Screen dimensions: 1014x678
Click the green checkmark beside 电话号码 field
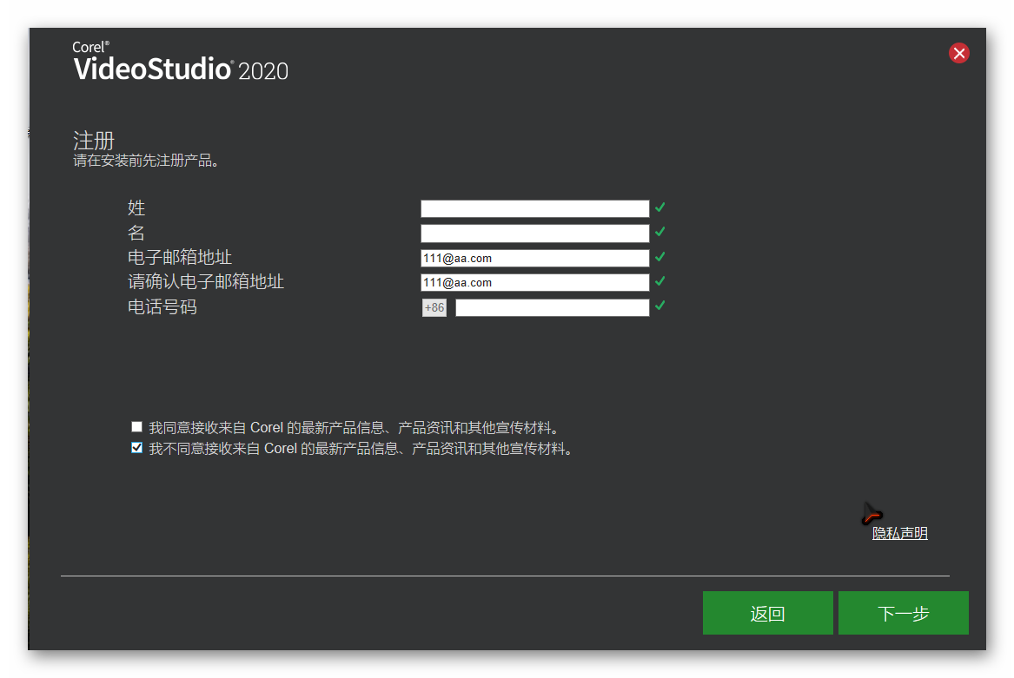(x=659, y=306)
